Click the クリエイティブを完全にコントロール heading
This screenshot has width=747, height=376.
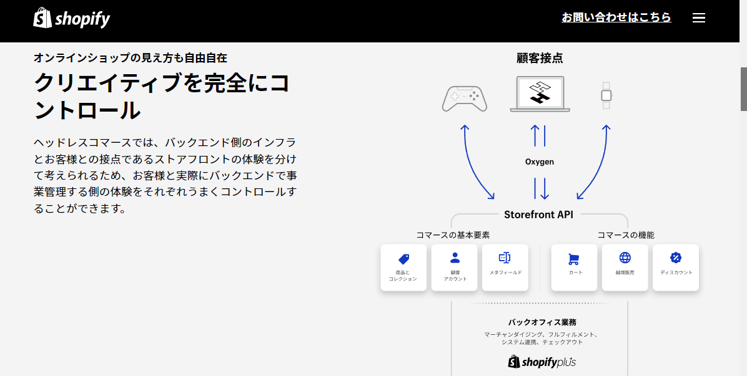pyautogui.click(x=162, y=97)
